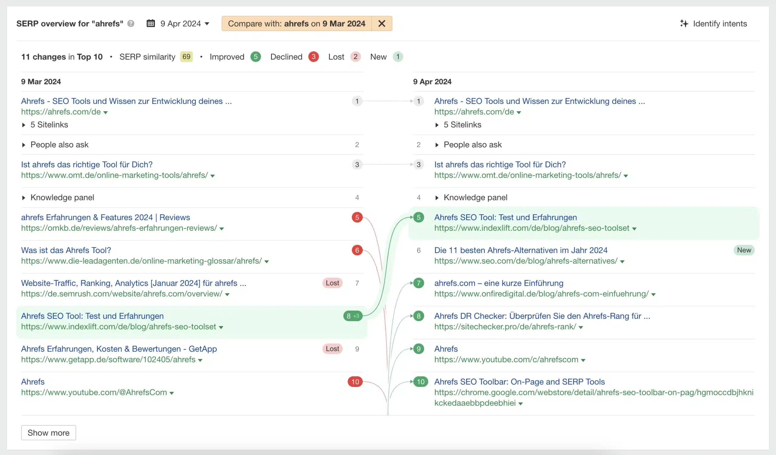Open ahrefs.com/de URL dropdown in 9 Mar column
Screen dimensions: 776x455
(105, 113)
